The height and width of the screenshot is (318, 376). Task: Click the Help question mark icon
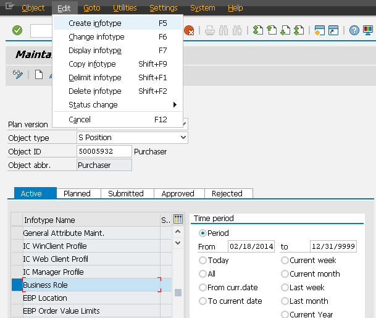(x=354, y=30)
